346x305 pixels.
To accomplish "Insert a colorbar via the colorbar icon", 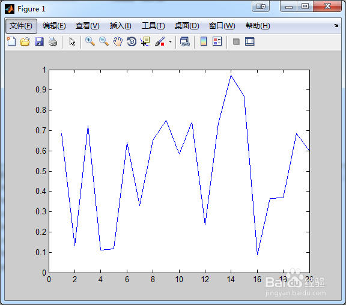I will pos(204,41).
